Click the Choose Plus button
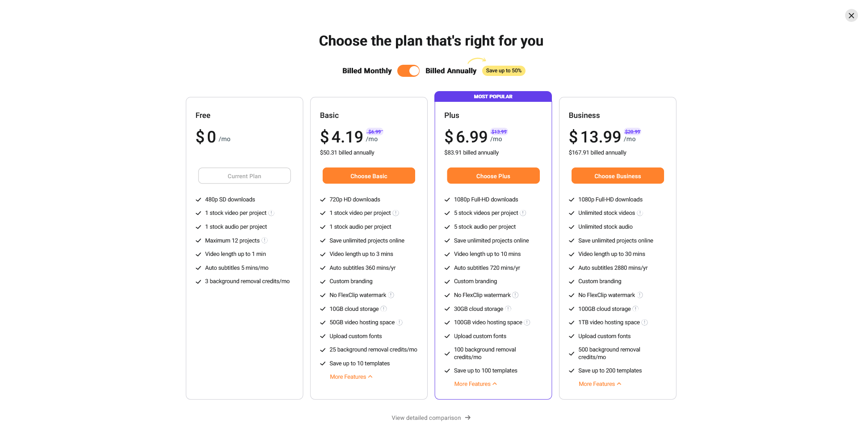This screenshot has height=431, width=858. pyautogui.click(x=493, y=176)
